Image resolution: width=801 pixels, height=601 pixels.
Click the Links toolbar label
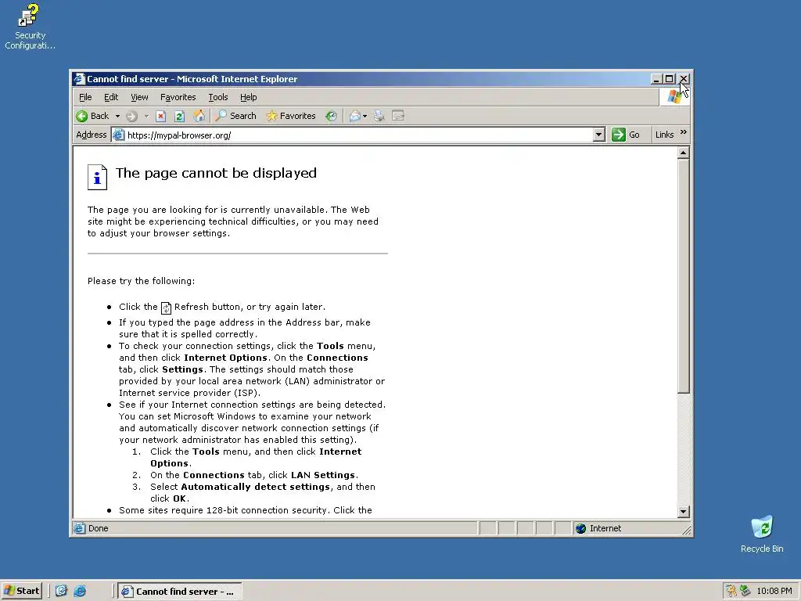[664, 135]
